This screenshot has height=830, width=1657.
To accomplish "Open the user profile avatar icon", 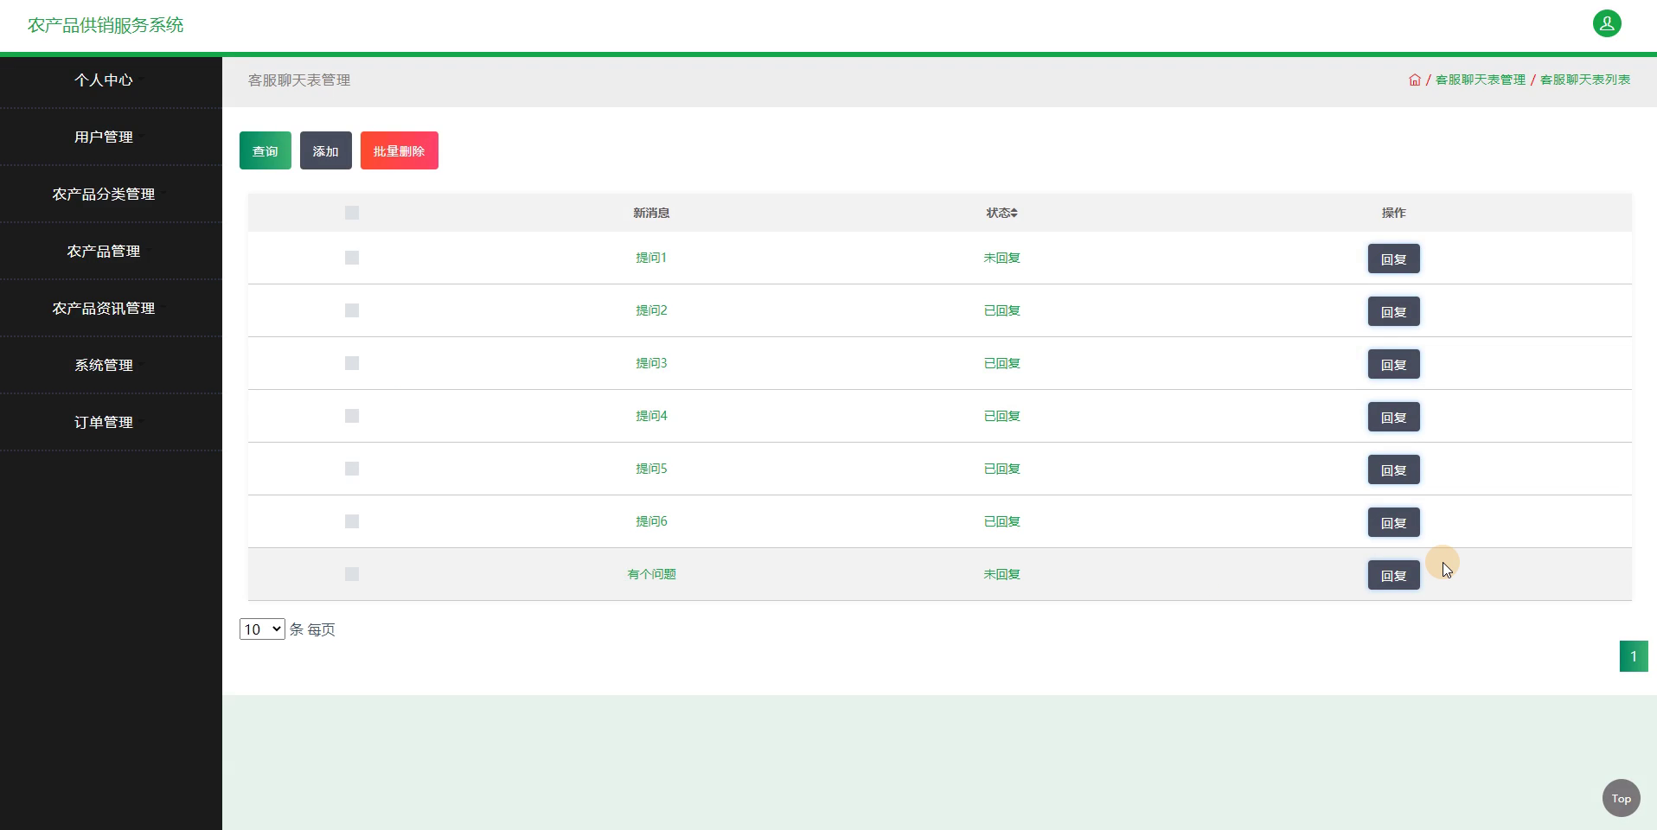I will [x=1607, y=23].
